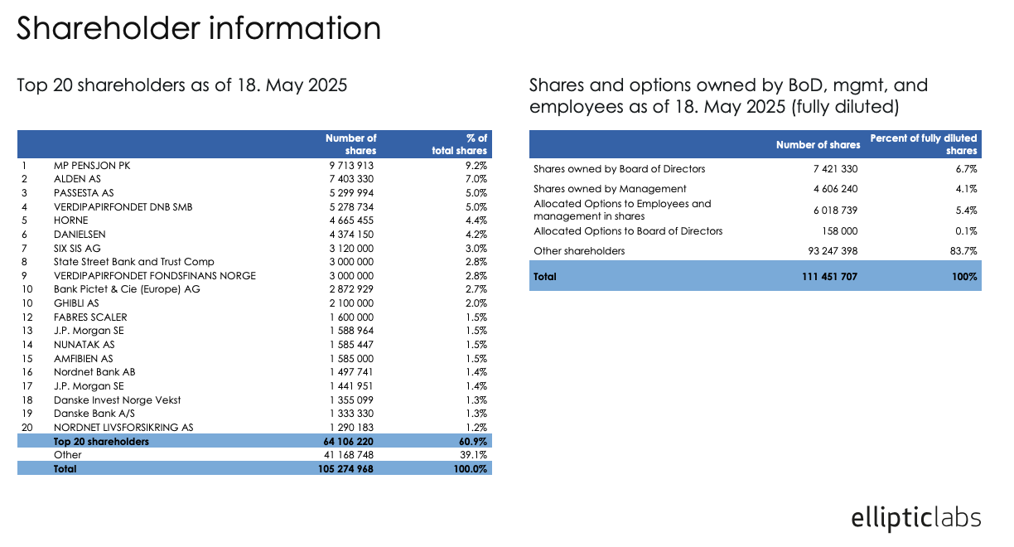Click the 4 374 150 shares cell
The height and width of the screenshot is (547, 1014).
[x=351, y=235]
